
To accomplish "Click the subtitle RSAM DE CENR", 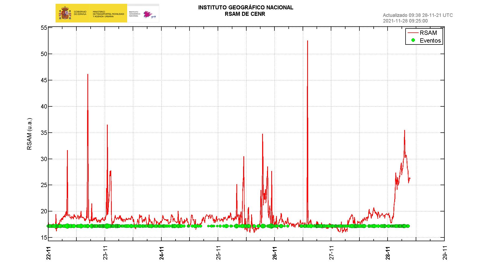I will click(245, 14).
